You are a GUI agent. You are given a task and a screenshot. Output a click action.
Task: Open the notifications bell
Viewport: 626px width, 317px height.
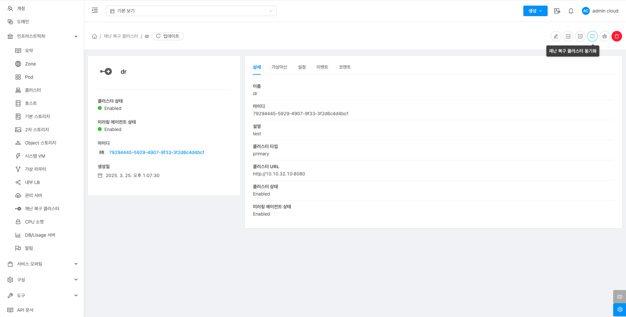click(x=571, y=11)
